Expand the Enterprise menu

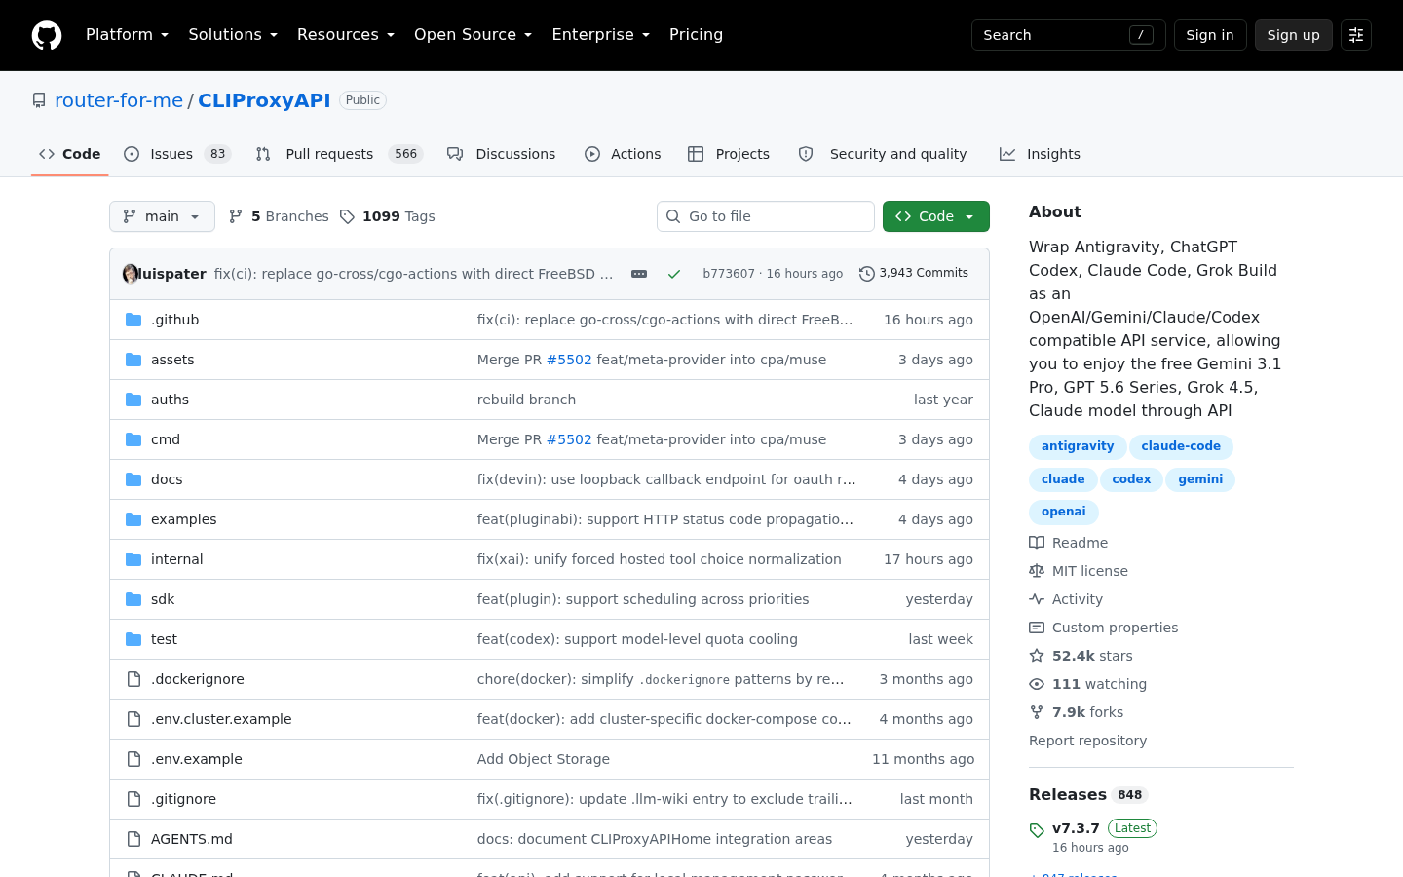pyautogui.click(x=600, y=35)
